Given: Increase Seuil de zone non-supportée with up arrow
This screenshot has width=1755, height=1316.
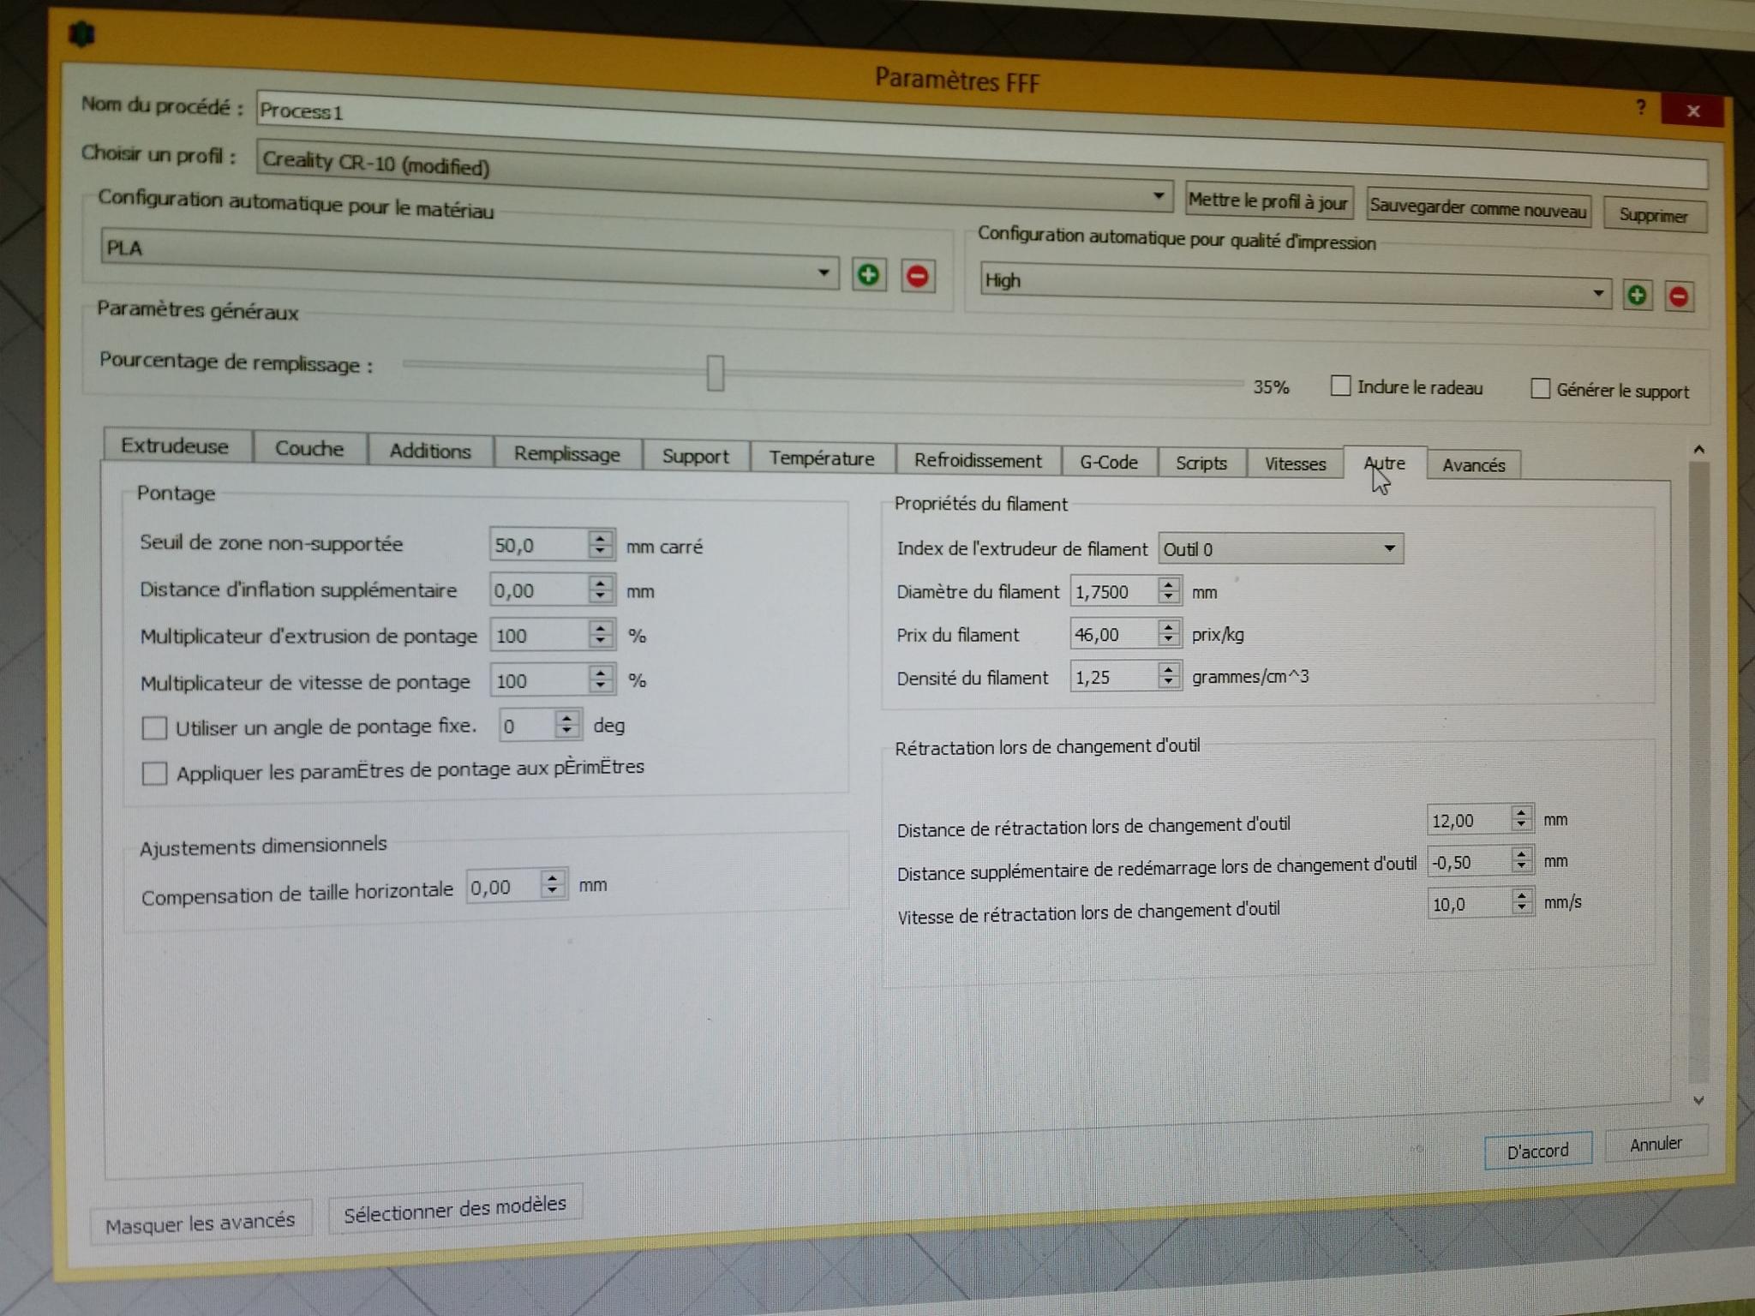Looking at the screenshot, I should (601, 538).
